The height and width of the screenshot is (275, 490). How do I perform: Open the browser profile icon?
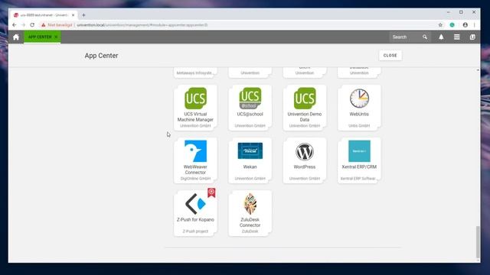click(x=465, y=25)
